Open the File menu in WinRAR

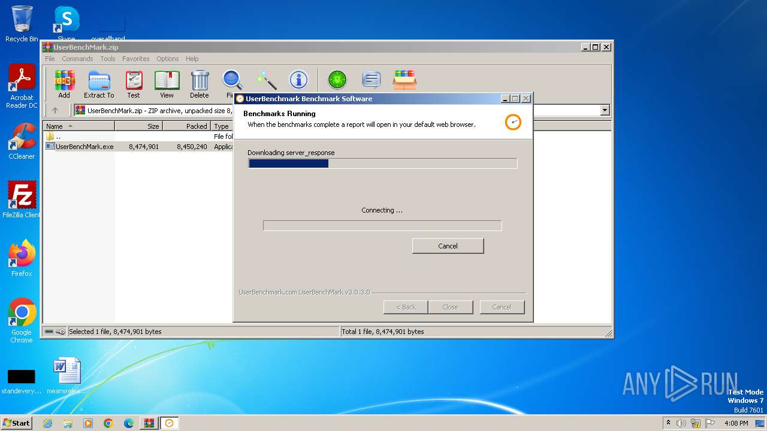50,59
